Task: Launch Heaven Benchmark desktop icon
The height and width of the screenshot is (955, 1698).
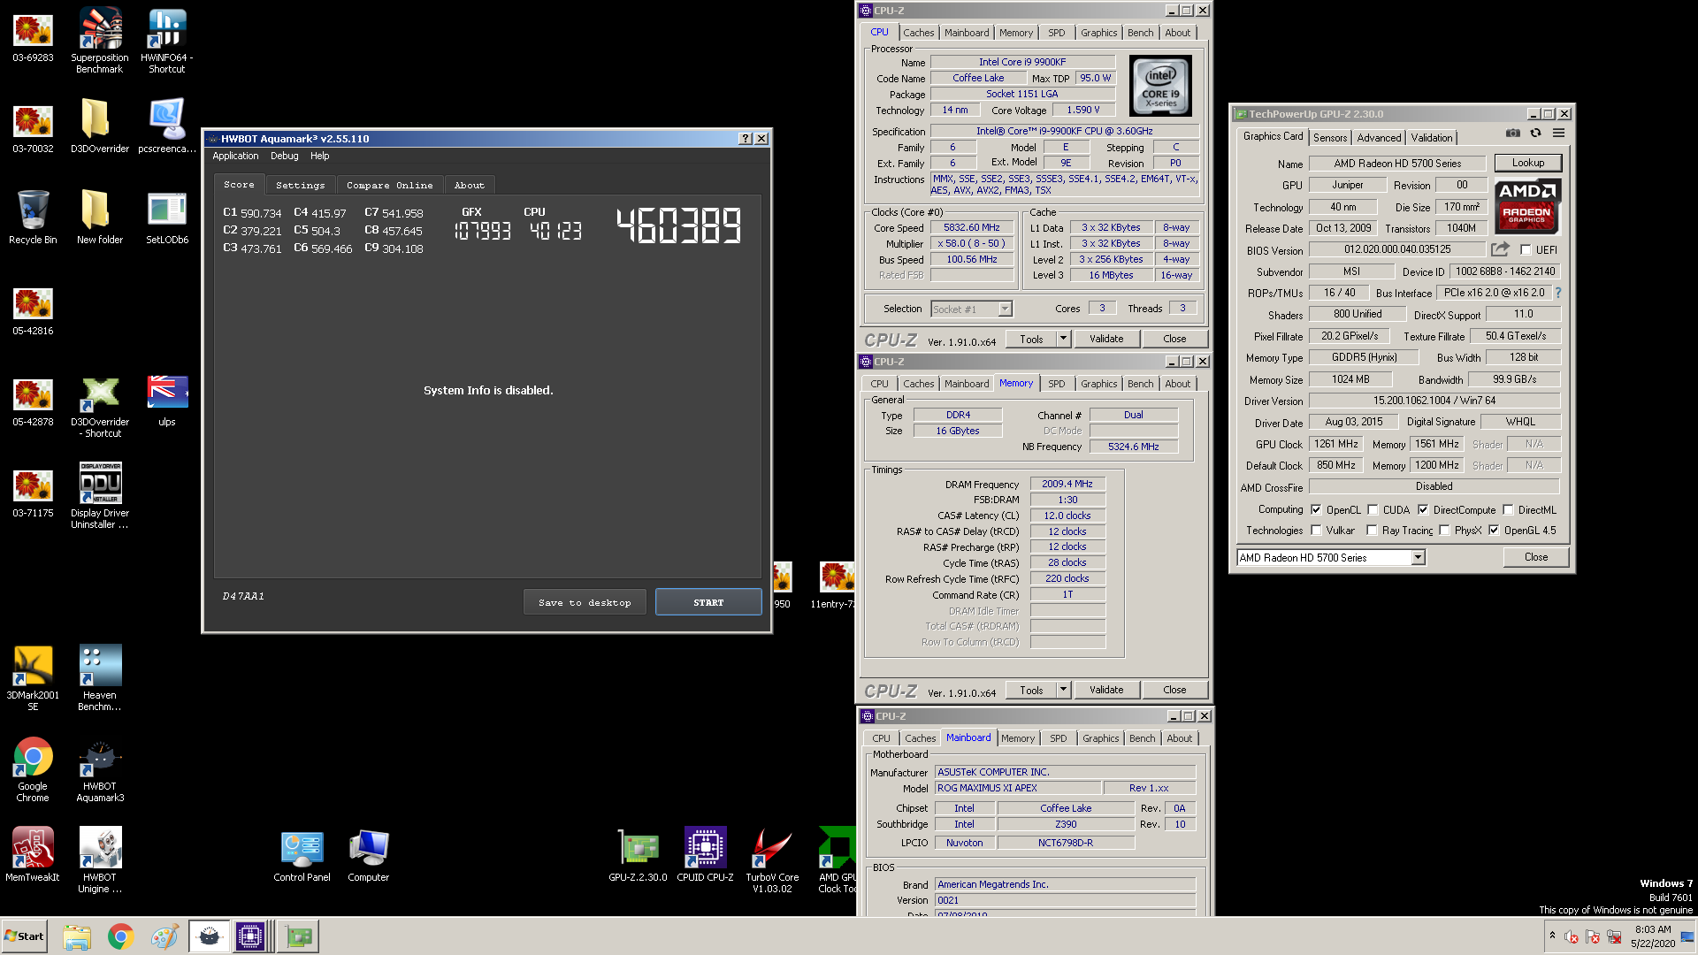Action: (x=100, y=677)
